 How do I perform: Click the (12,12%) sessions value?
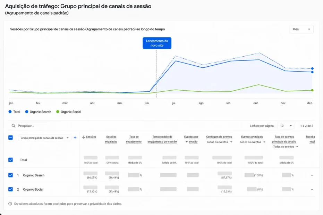point(92,191)
